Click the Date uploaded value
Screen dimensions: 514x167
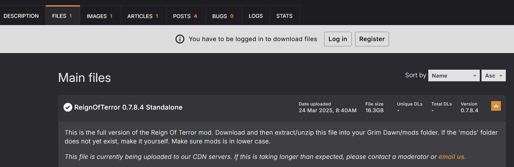point(327,110)
